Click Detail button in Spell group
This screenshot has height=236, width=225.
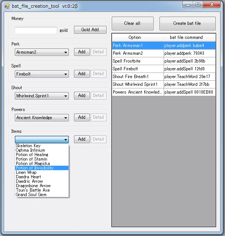pos(98,74)
